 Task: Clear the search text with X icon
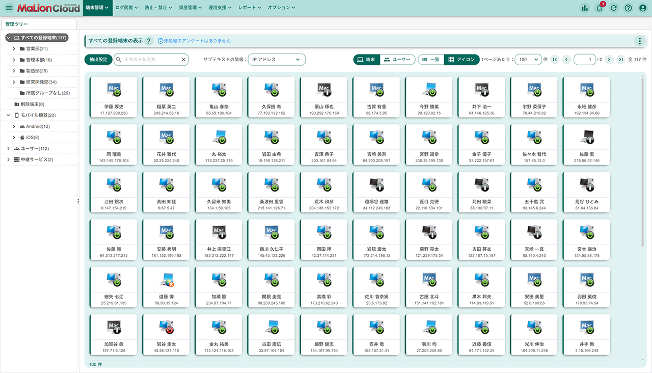pos(183,60)
